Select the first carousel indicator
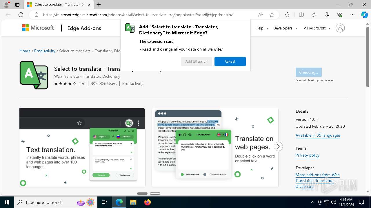This screenshot has height=208, width=371. (142, 193)
